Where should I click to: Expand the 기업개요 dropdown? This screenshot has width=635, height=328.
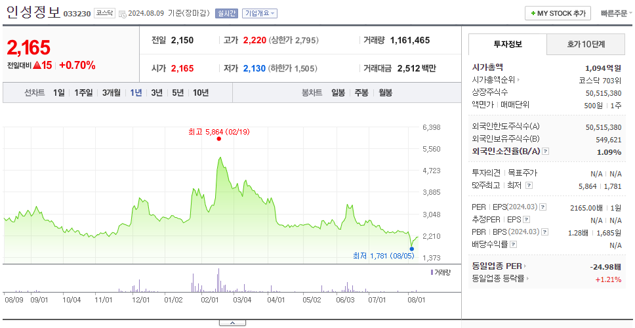point(260,13)
